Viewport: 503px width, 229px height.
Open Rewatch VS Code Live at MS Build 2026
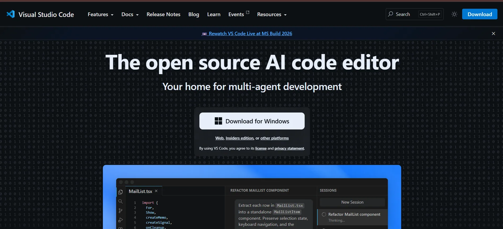247,34
